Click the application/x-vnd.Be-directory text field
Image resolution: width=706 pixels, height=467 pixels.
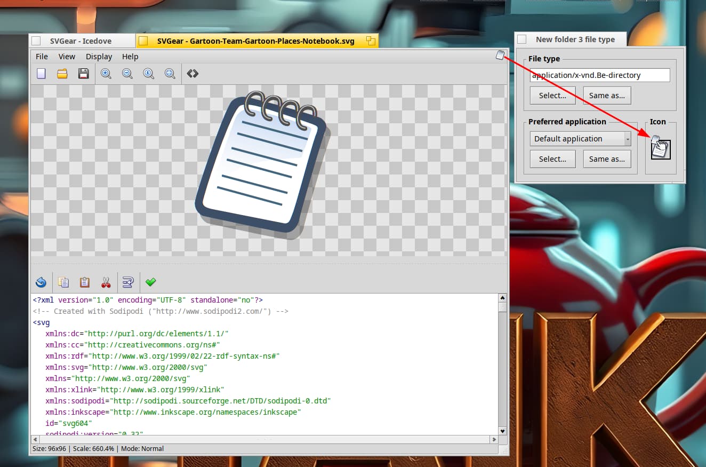click(600, 75)
